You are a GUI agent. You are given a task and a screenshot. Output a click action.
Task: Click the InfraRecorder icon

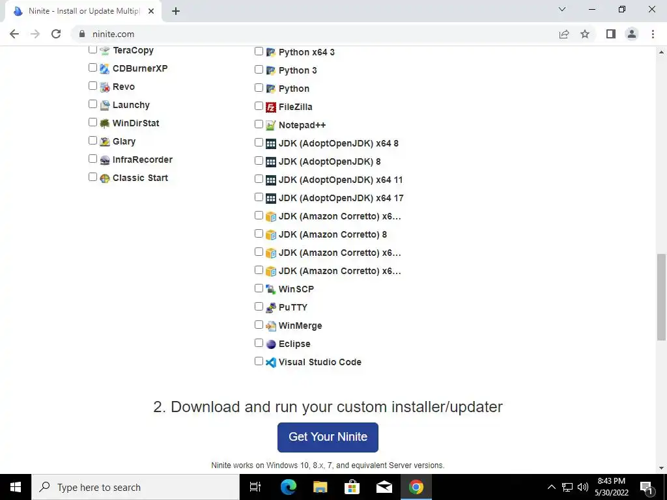105,160
